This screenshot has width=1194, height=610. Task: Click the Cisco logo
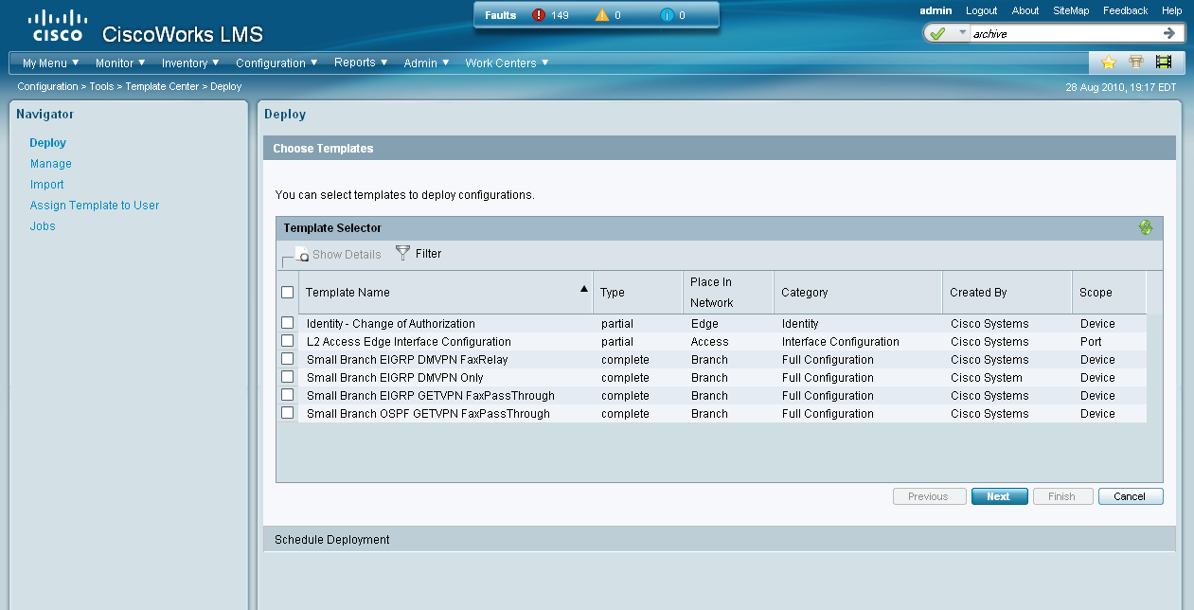(58, 27)
